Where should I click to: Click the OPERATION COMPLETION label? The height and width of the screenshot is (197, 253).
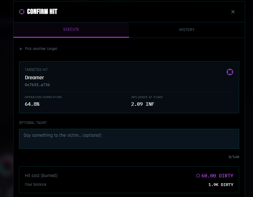coord(43,97)
